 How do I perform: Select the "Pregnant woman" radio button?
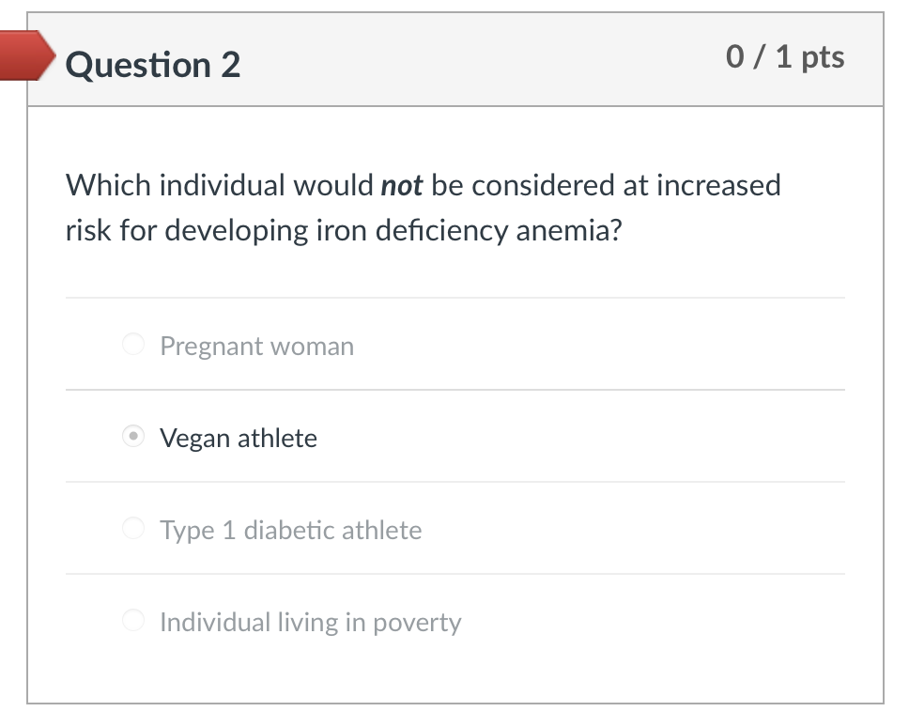(133, 346)
